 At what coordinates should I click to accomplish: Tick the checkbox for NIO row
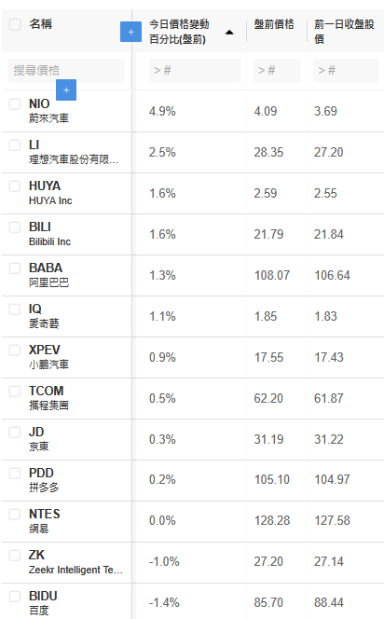click(x=15, y=103)
